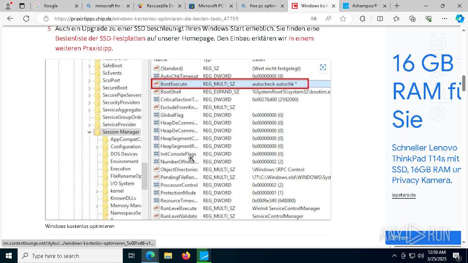The width and height of the screenshot is (468, 263).
Task: Open Task View on the taskbar
Action: pos(132,256)
